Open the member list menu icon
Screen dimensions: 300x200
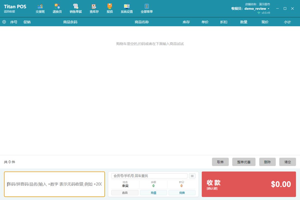pyautogui.click(x=192, y=176)
